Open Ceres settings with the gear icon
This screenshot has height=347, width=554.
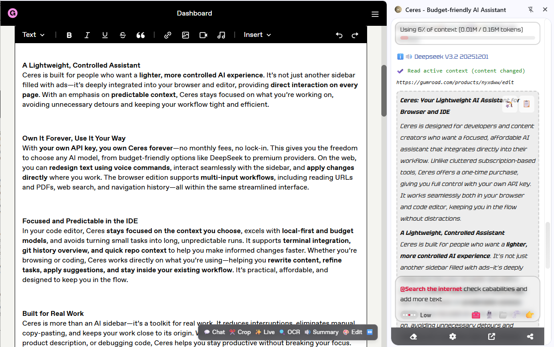(453, 337)
